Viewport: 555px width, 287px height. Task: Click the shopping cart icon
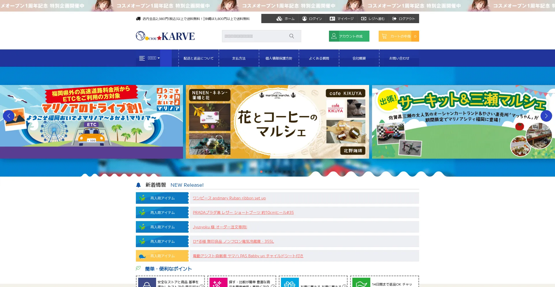(x=384, y=36)
